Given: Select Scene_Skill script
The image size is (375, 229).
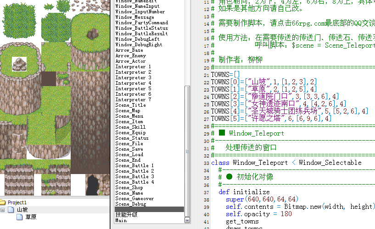Looking at the screenshot, I should (130, 127).
